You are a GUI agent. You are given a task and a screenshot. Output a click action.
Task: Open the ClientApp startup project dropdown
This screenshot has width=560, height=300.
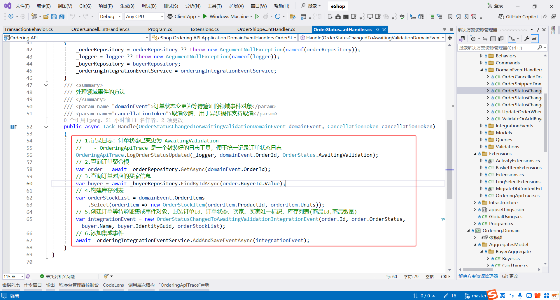pos(199,17)
